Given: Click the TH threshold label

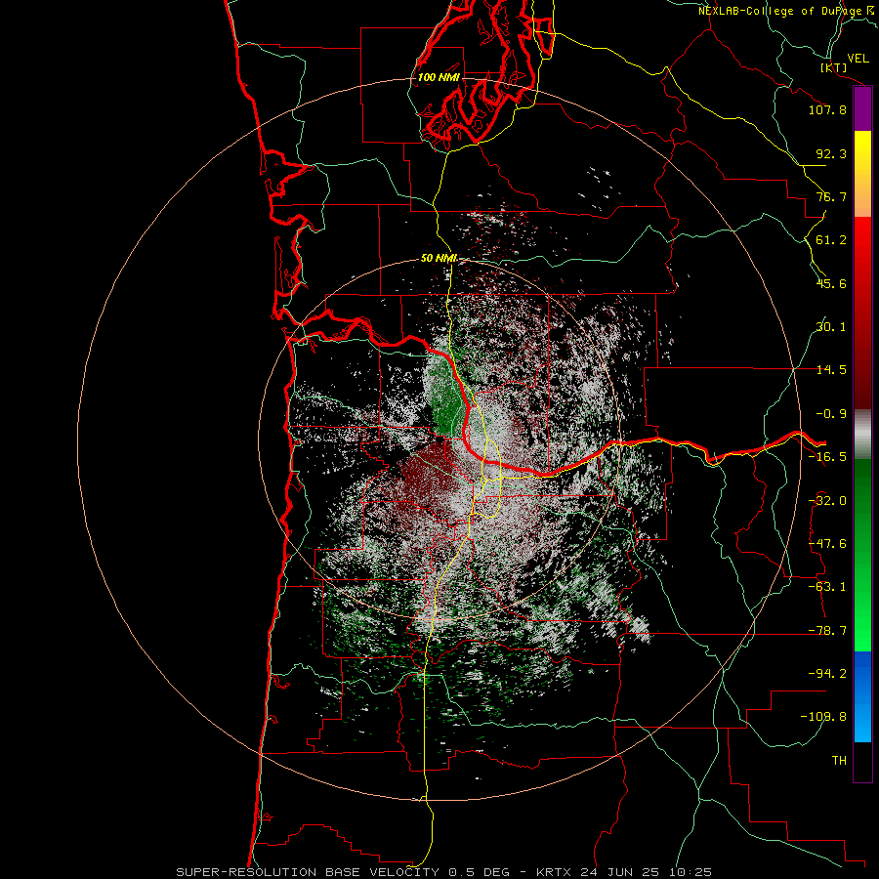Looking at the screenshot, I should (839, 761).
